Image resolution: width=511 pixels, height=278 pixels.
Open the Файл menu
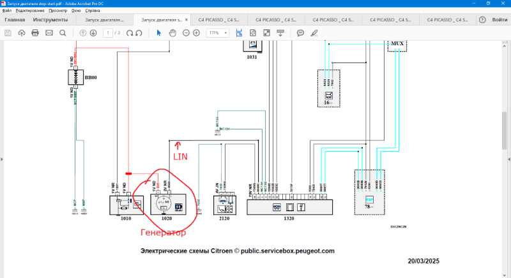pos(6,11)
